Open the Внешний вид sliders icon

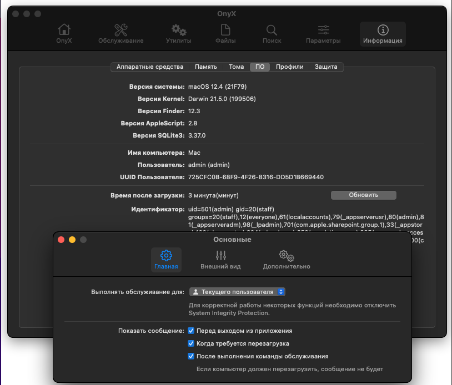point(220,260)
